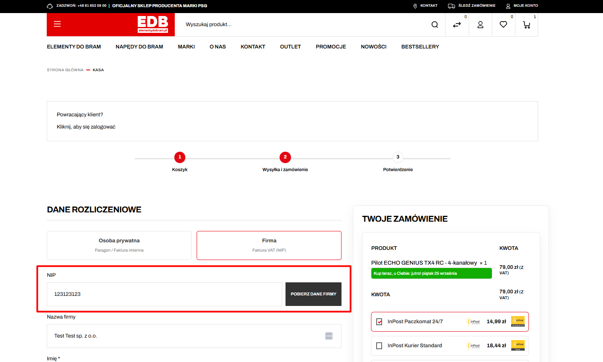The height and width of the screenshot is (362, 603).
Task: Click Pilot ECHO GENIUS TX4 RC product name
Action: (x=424, y=263)
